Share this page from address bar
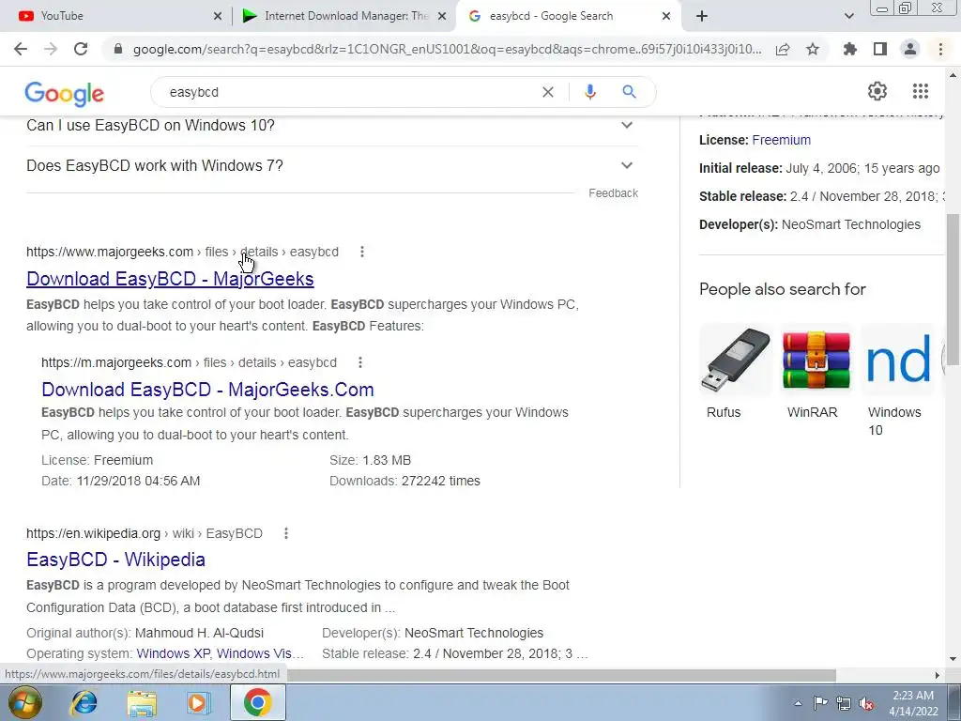961x721 pixels. [783, 49]
